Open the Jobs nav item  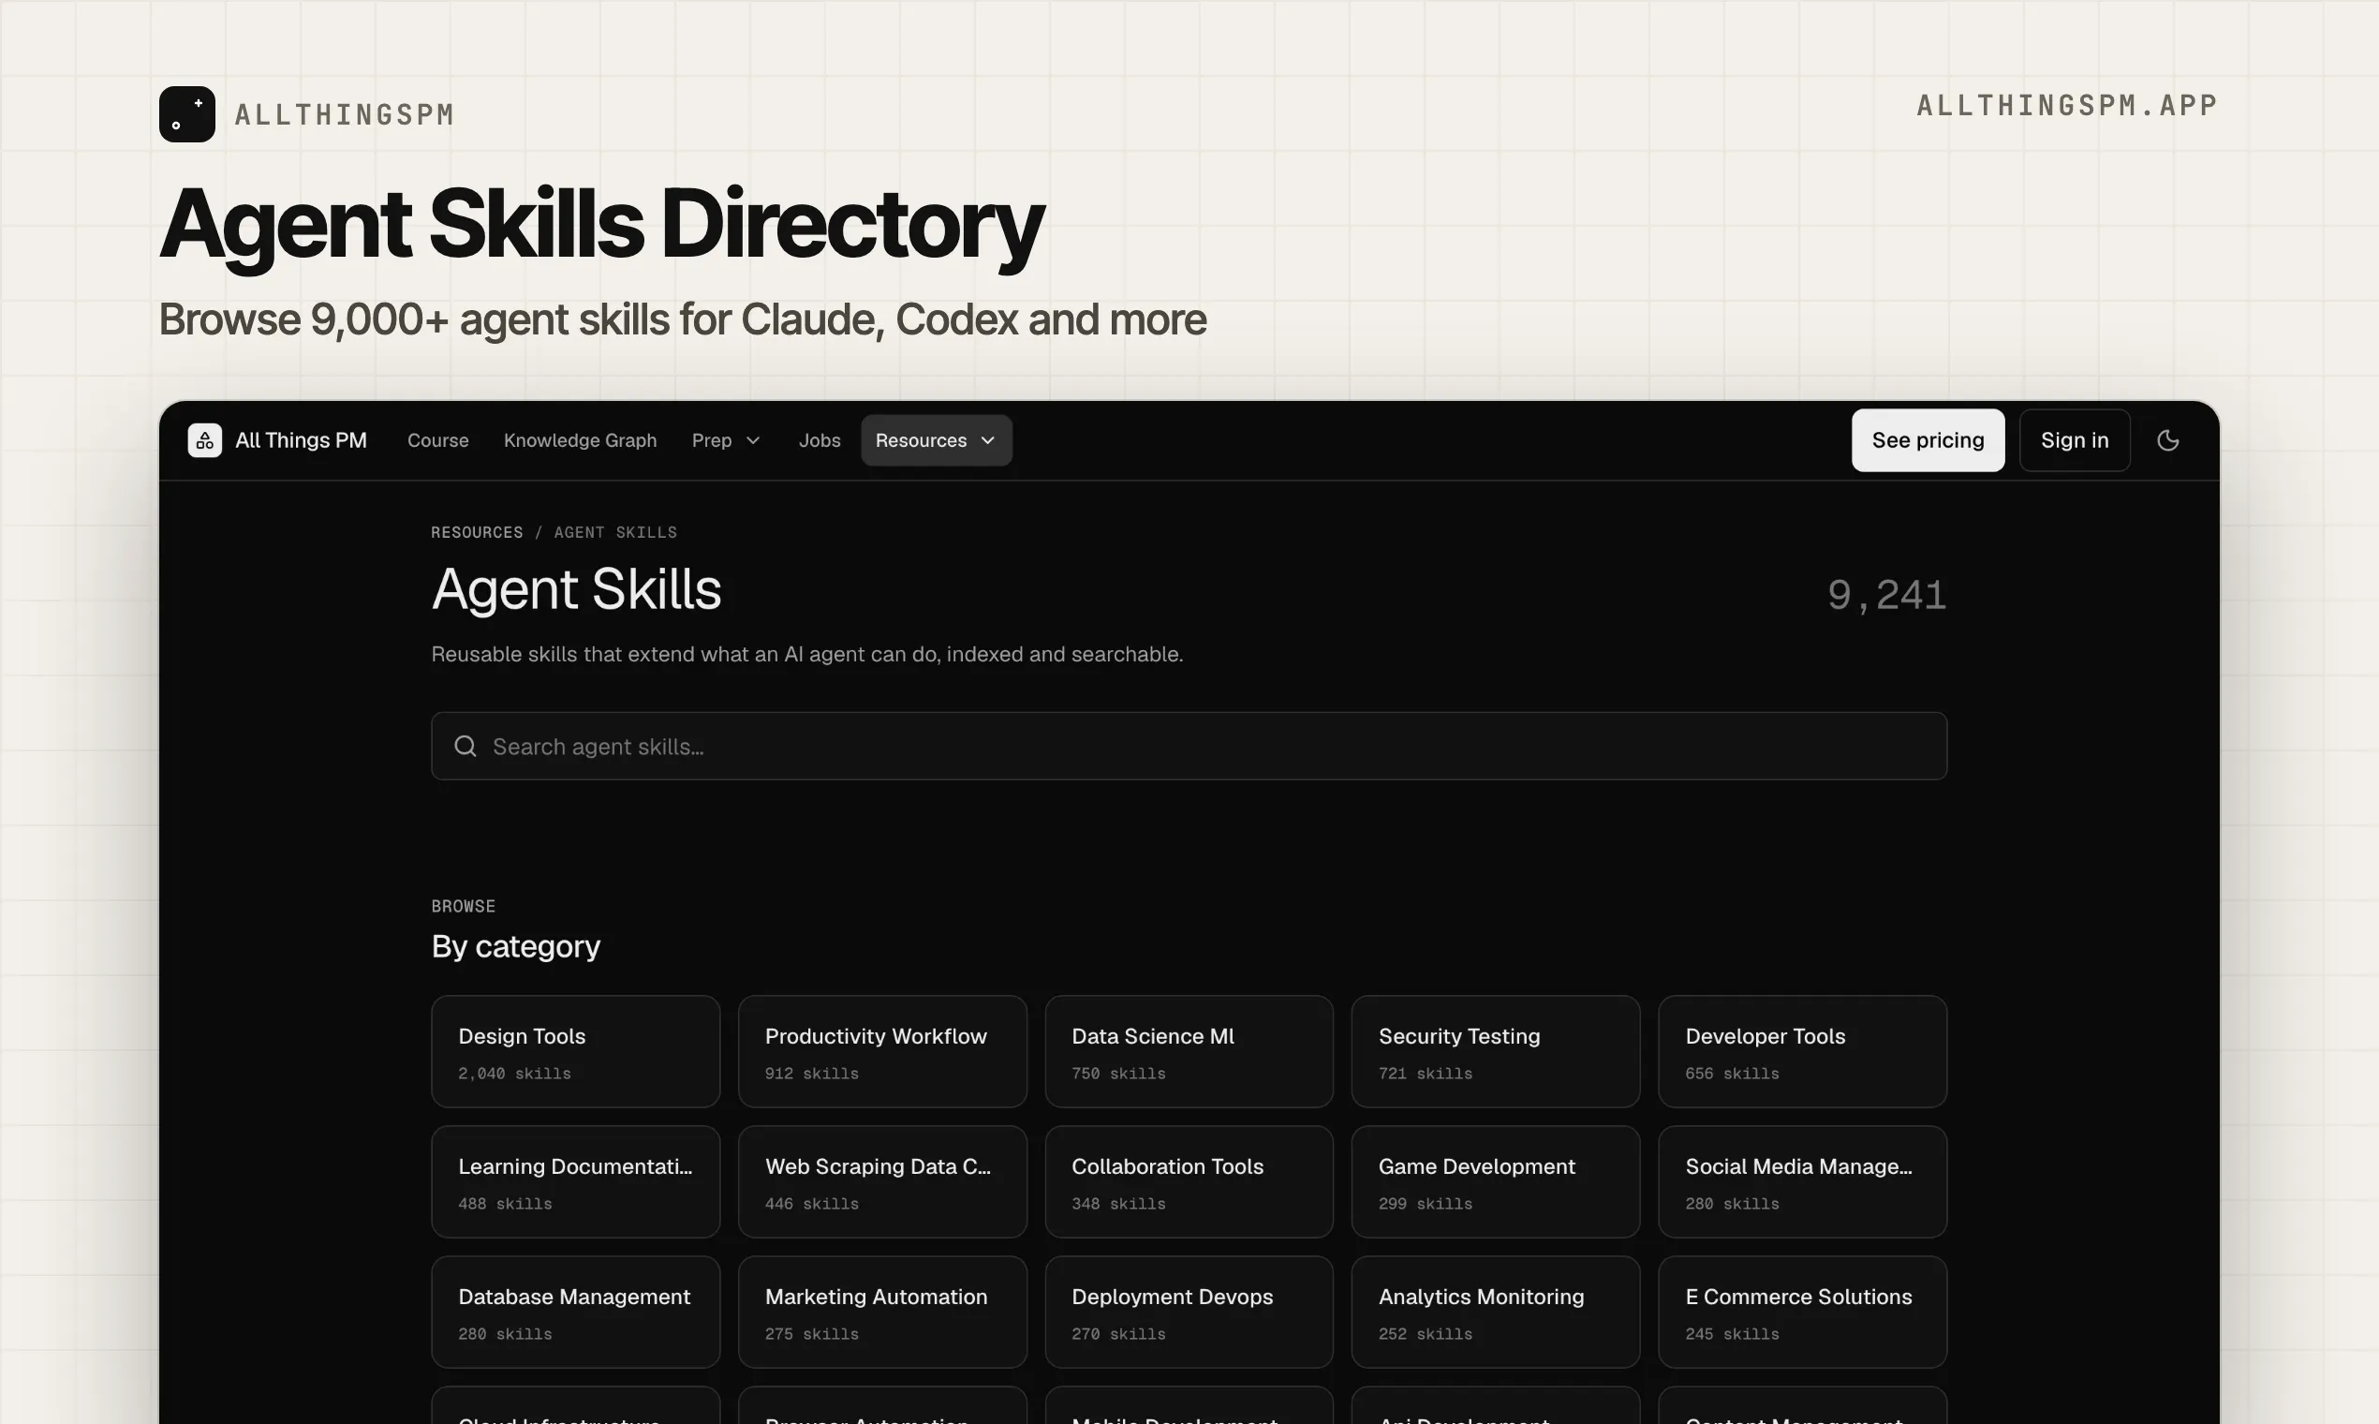820,440
